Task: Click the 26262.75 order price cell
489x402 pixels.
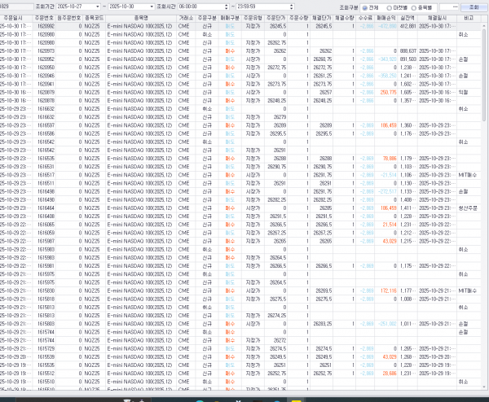Action: [x=277, y=42]
